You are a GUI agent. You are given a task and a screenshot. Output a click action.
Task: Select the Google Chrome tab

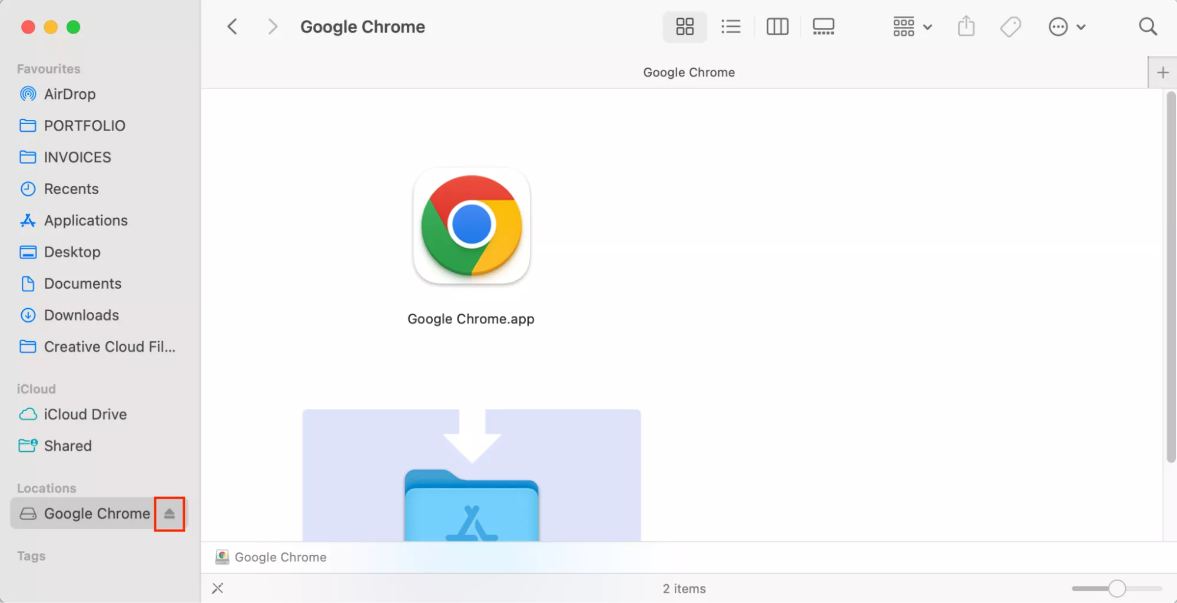688,72
